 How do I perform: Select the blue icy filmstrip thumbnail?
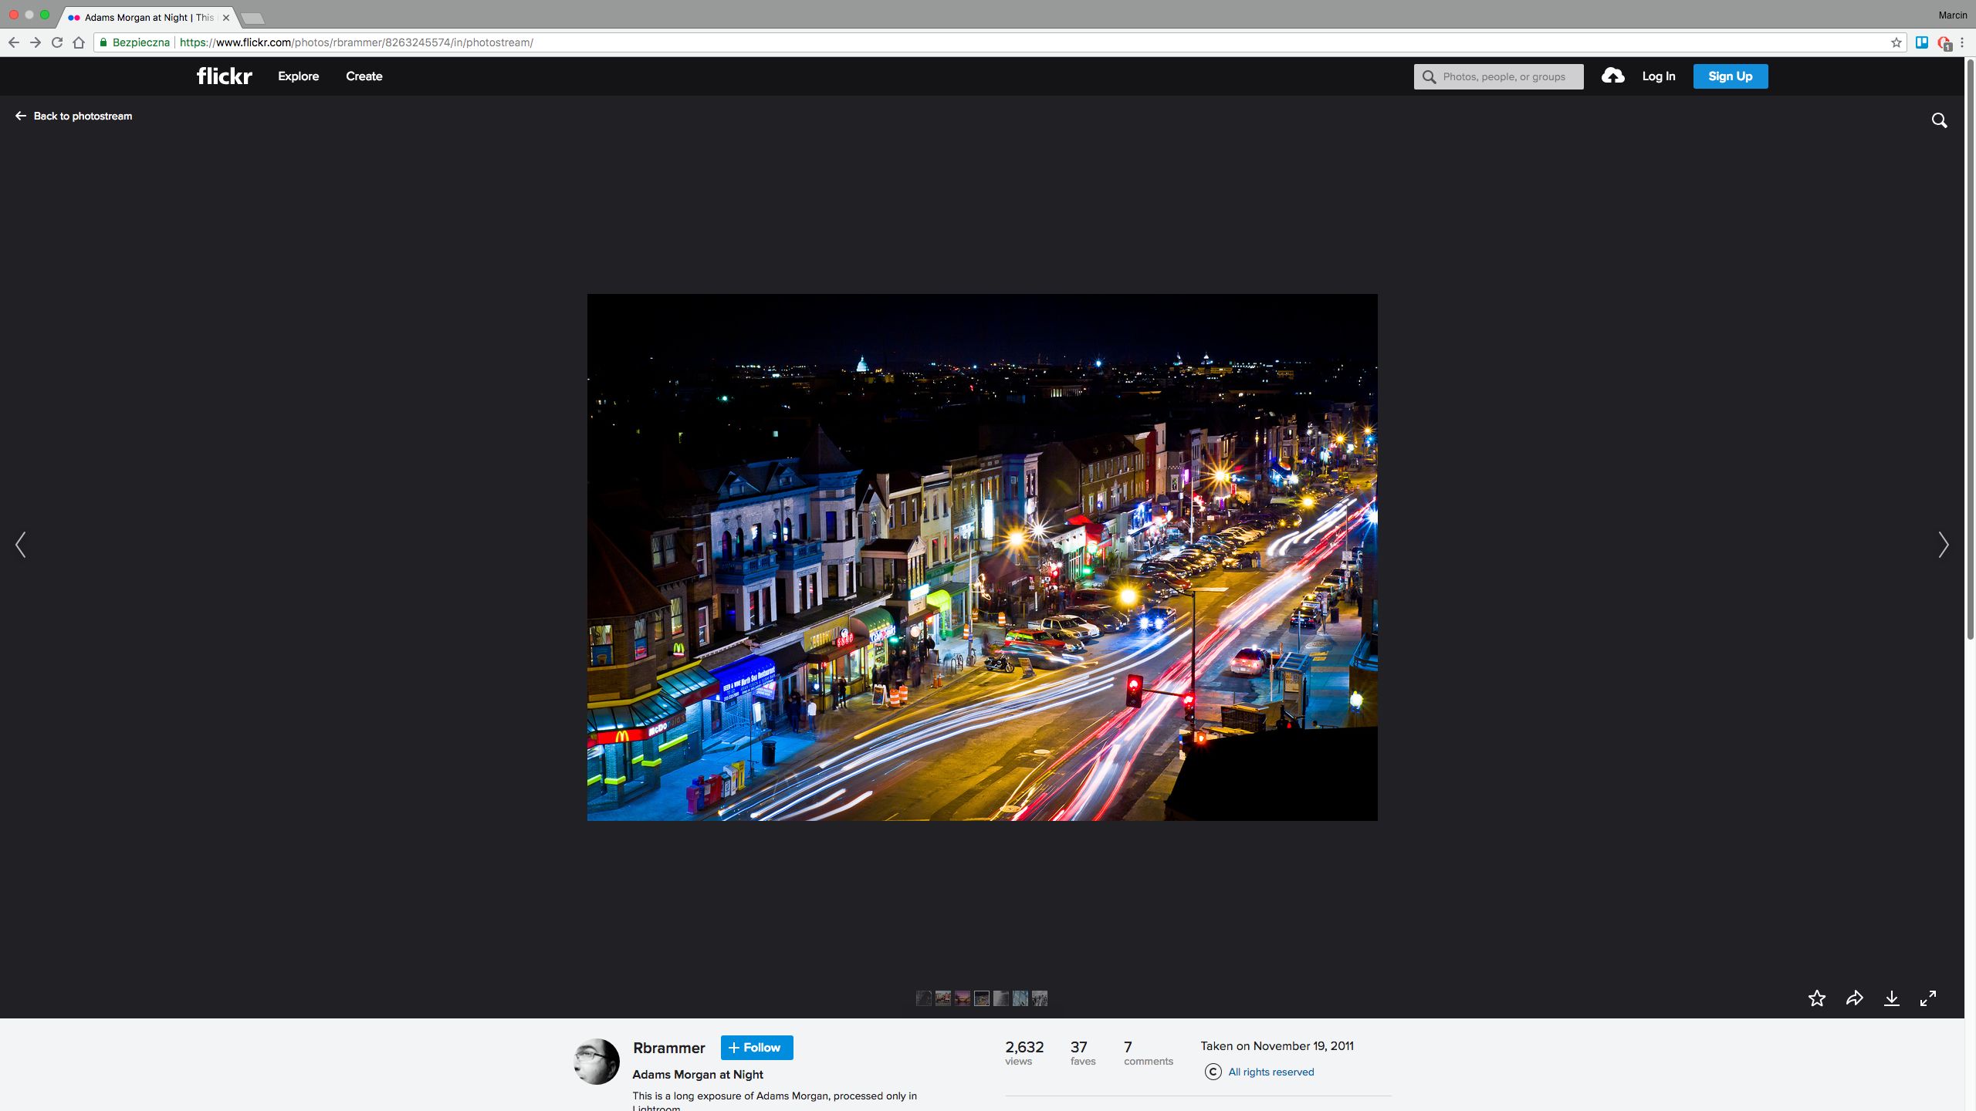click(x=1020, y=998)
